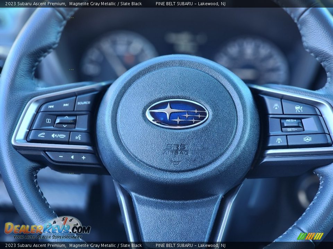Decrease following distance button with down arrow
Viewport: 333px width, 249px height.
pyautogui.click(x=279, y=140)
